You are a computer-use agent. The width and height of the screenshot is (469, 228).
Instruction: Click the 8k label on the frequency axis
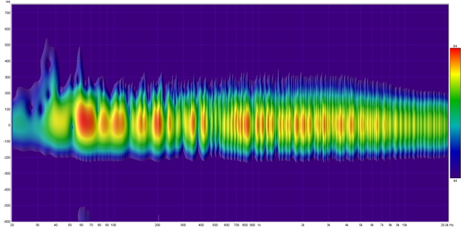coord(390,224)
